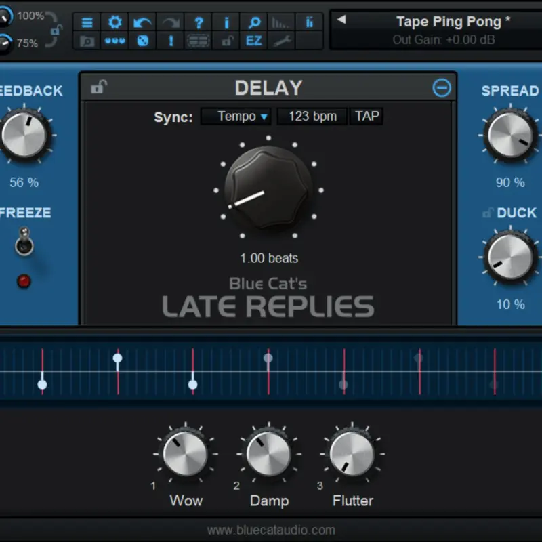This screenshot has width=542, height=542.
Task: Click the DUCK knob
Action: pyautogui.click(x=510, y=257)
